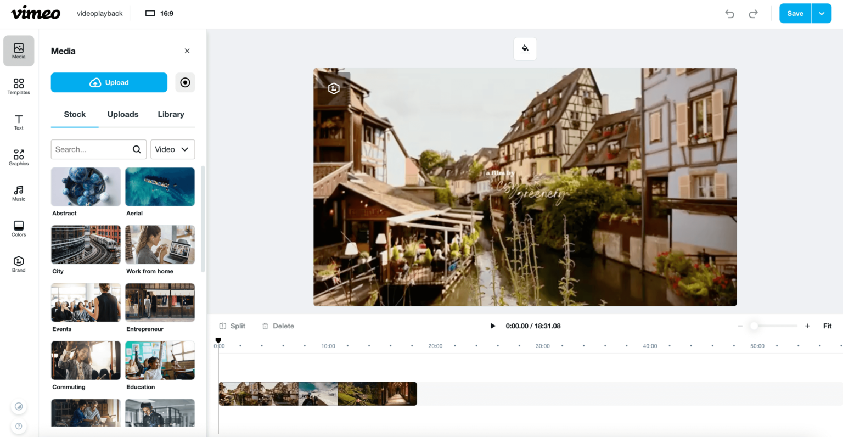Click the undo arrow in the top bar
The image size is (843, 437).
(x=729, y=13)
